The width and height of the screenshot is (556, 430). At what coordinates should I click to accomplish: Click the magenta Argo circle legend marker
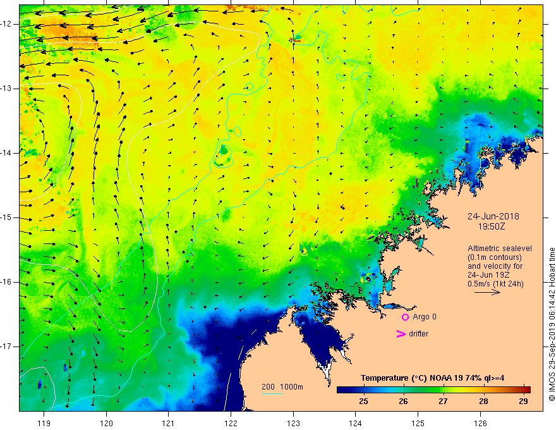[405, 317]
